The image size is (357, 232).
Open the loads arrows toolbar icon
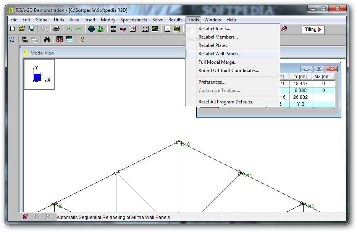point(123,29)
